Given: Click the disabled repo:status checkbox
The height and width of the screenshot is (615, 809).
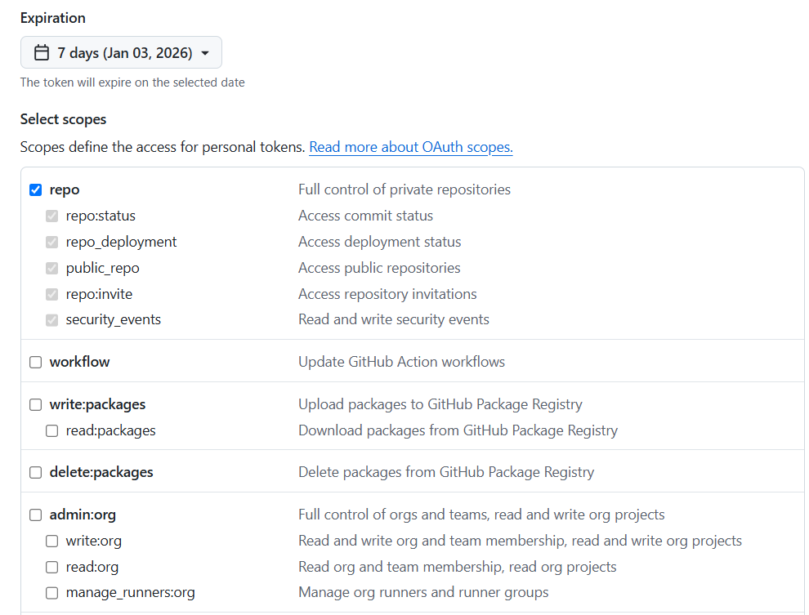Looking at the screenshot, I should point(51,216).
